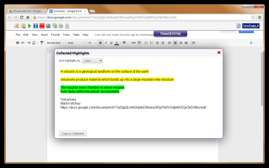Click the texthelp logo
Screen dimensions: 269x168
[251, 26]
